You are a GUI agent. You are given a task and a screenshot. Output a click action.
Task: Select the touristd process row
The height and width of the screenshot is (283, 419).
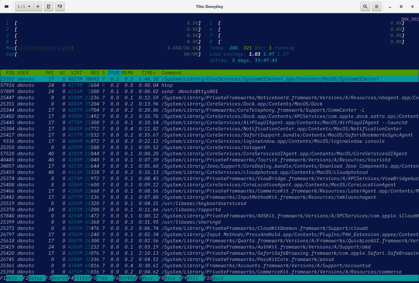[209, 160]
